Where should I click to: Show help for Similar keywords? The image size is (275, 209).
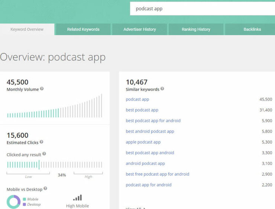click(162, 89)
